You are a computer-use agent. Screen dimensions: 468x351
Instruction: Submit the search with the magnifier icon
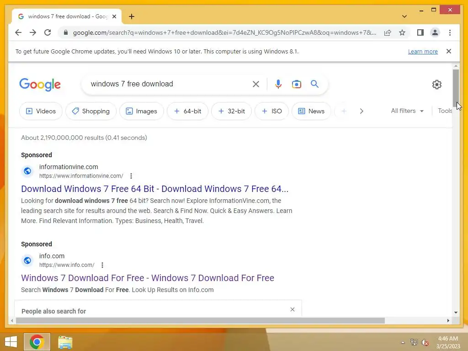314,84
